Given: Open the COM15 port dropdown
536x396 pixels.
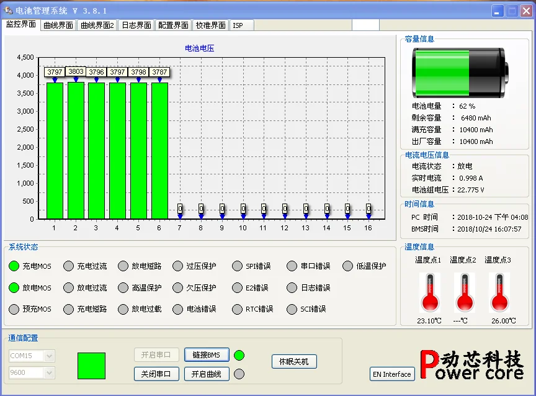Looking at the screenshot, I should (x=49, y=356).
